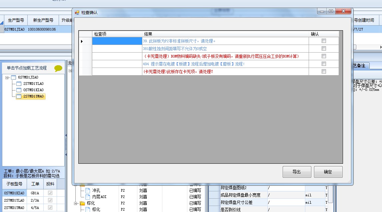
Task: Click the 确定 confirm button
Action: 328,172
